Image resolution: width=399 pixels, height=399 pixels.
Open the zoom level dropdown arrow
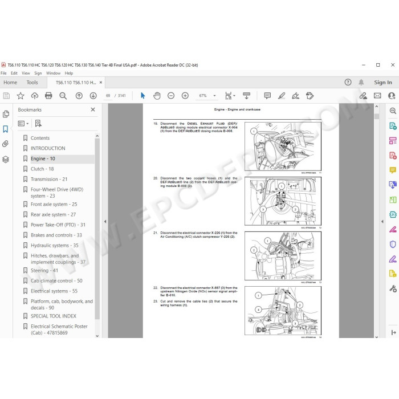(x=214, y=96)
